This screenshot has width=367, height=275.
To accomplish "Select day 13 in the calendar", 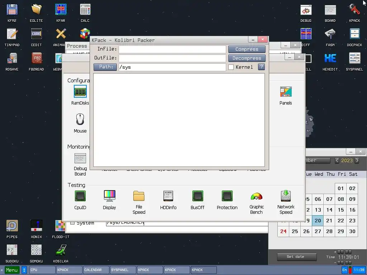I will [318, 210].
